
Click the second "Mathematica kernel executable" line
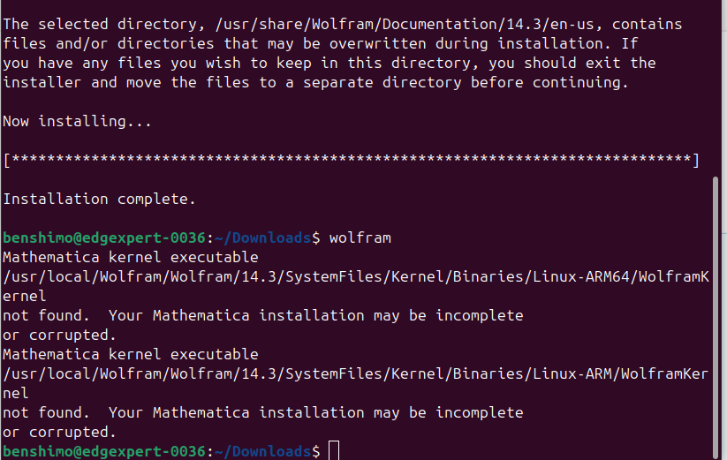point(130,354)
